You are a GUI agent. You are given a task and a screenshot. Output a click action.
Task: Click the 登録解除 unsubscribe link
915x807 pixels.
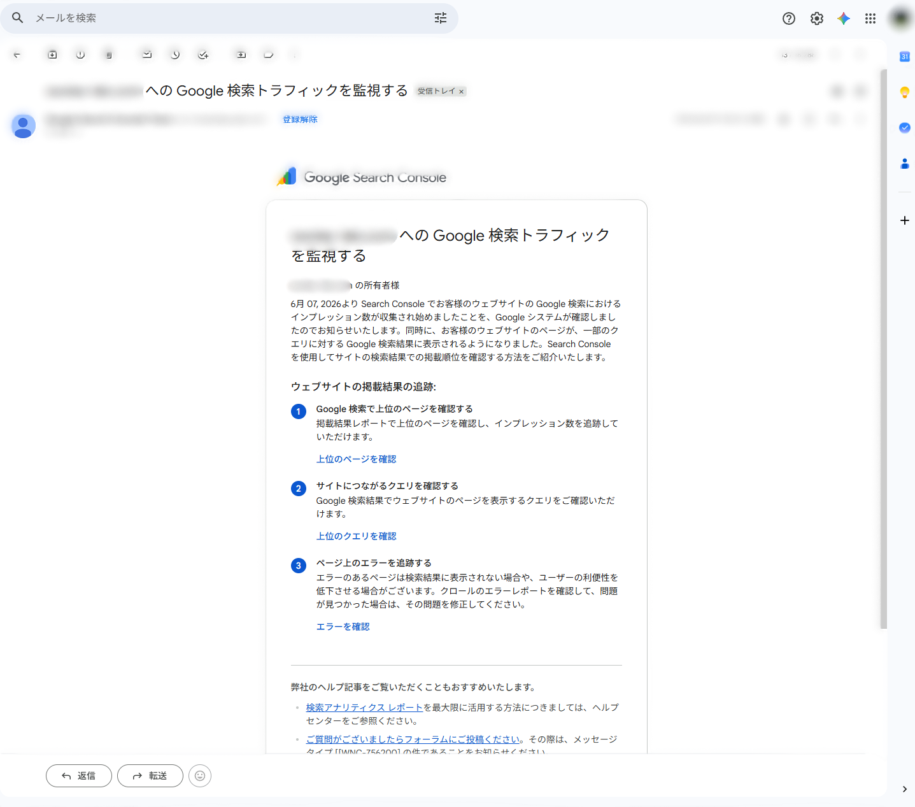click(301, 120)
